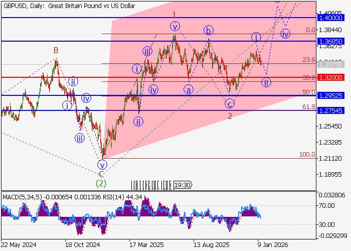Click the circled wave 'a' label
351x251 pixels.
click(189, 89)
